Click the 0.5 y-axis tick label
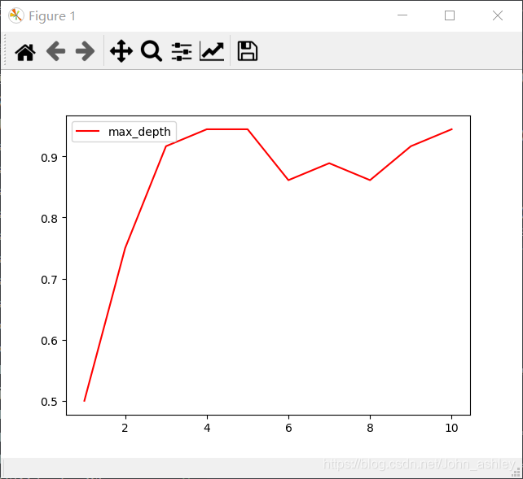This screenshot has height=479, width=523. (x=49, y=402)
